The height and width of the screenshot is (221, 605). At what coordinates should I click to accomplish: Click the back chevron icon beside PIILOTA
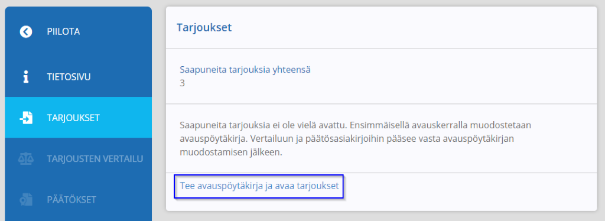[x=26, y=32]
